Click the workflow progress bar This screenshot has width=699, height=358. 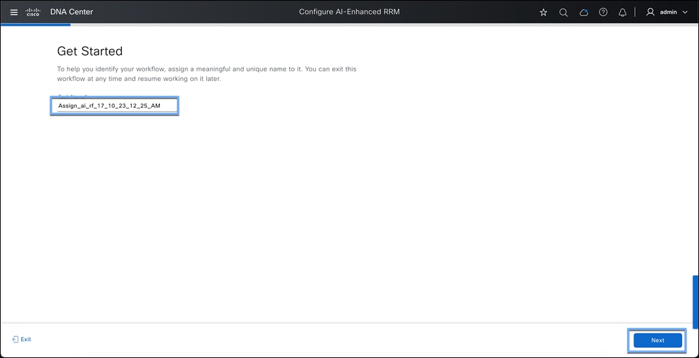click(x=350, y=25)
